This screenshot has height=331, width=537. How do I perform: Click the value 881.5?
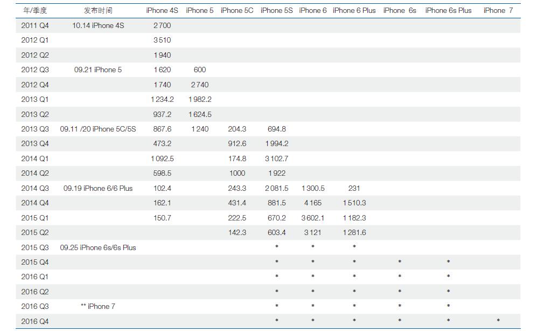point(277,203)
